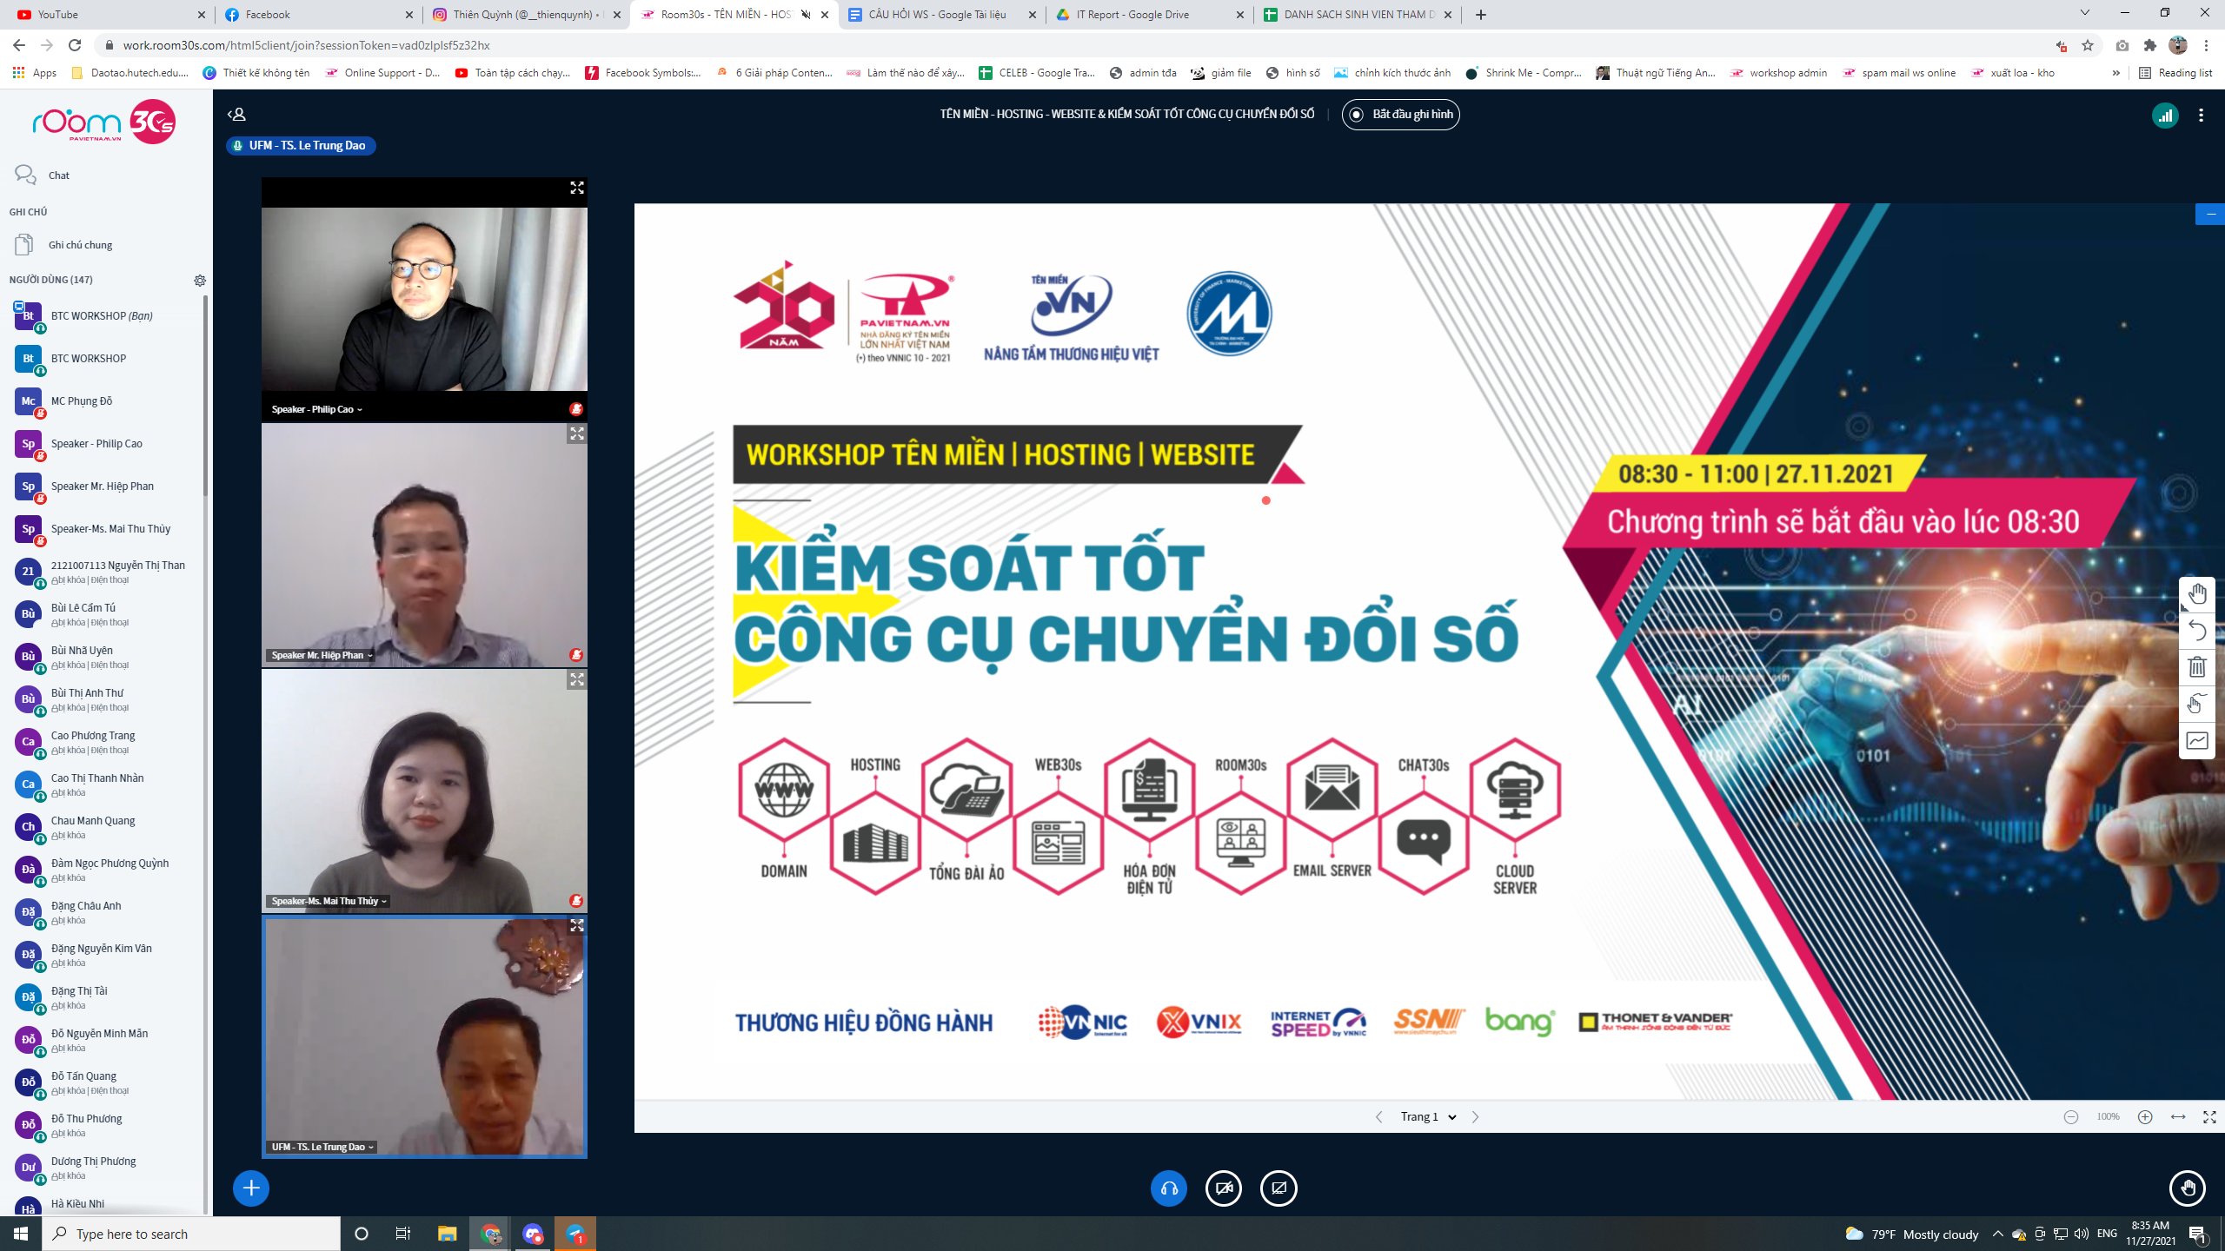
Task: Click talking indicator UFM - TS. Le Trung Dao
Action: click(301, 146)
